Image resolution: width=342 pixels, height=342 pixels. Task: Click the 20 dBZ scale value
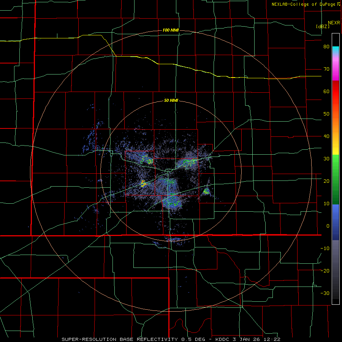(326, 181)
